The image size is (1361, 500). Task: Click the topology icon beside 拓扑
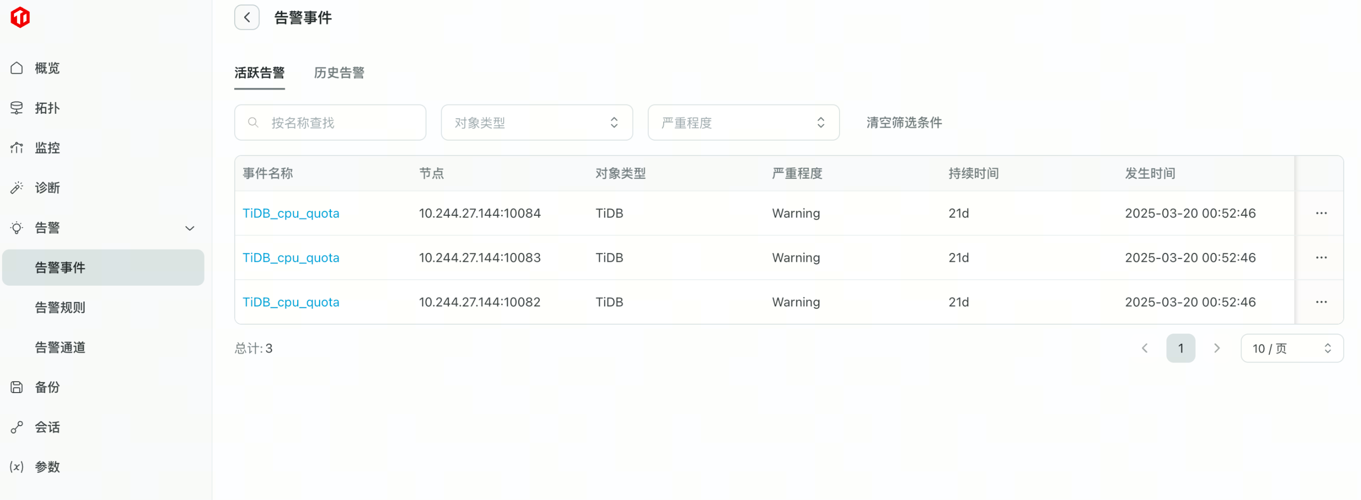(17, 108)
